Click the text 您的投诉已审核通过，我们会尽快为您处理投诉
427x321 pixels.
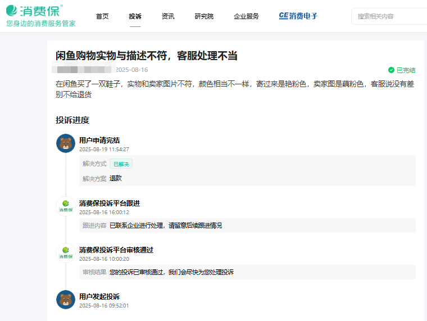171,272
